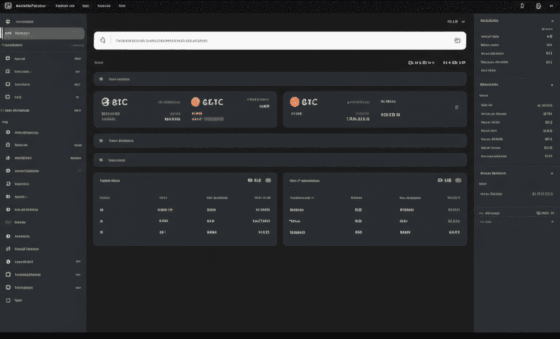Open the notifications bell icon in the top bar

pyautogui.click(x=522, y=6)
